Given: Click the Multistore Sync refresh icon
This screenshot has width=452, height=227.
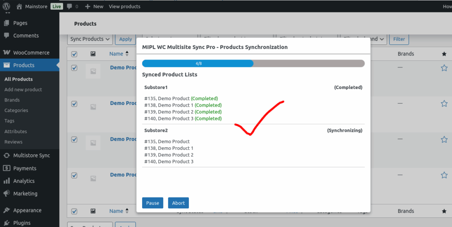Looking at the screenshot, I should [6, 155].
